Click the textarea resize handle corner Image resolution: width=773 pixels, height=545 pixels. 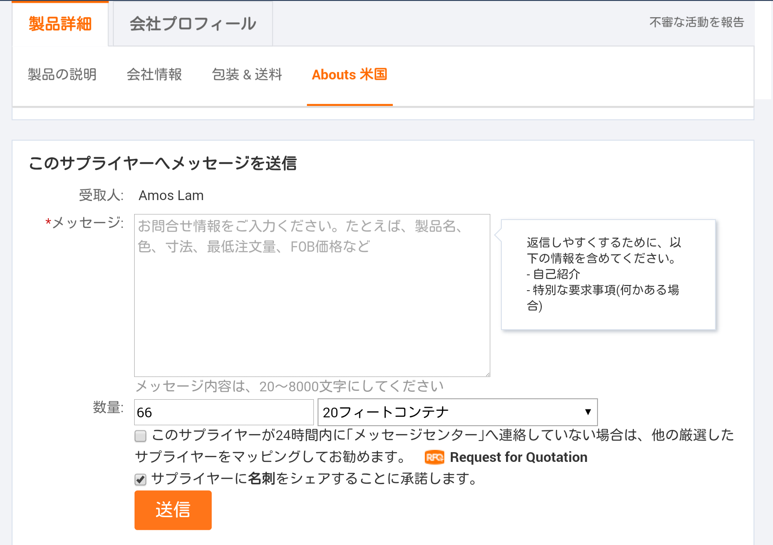click(487, 373)
